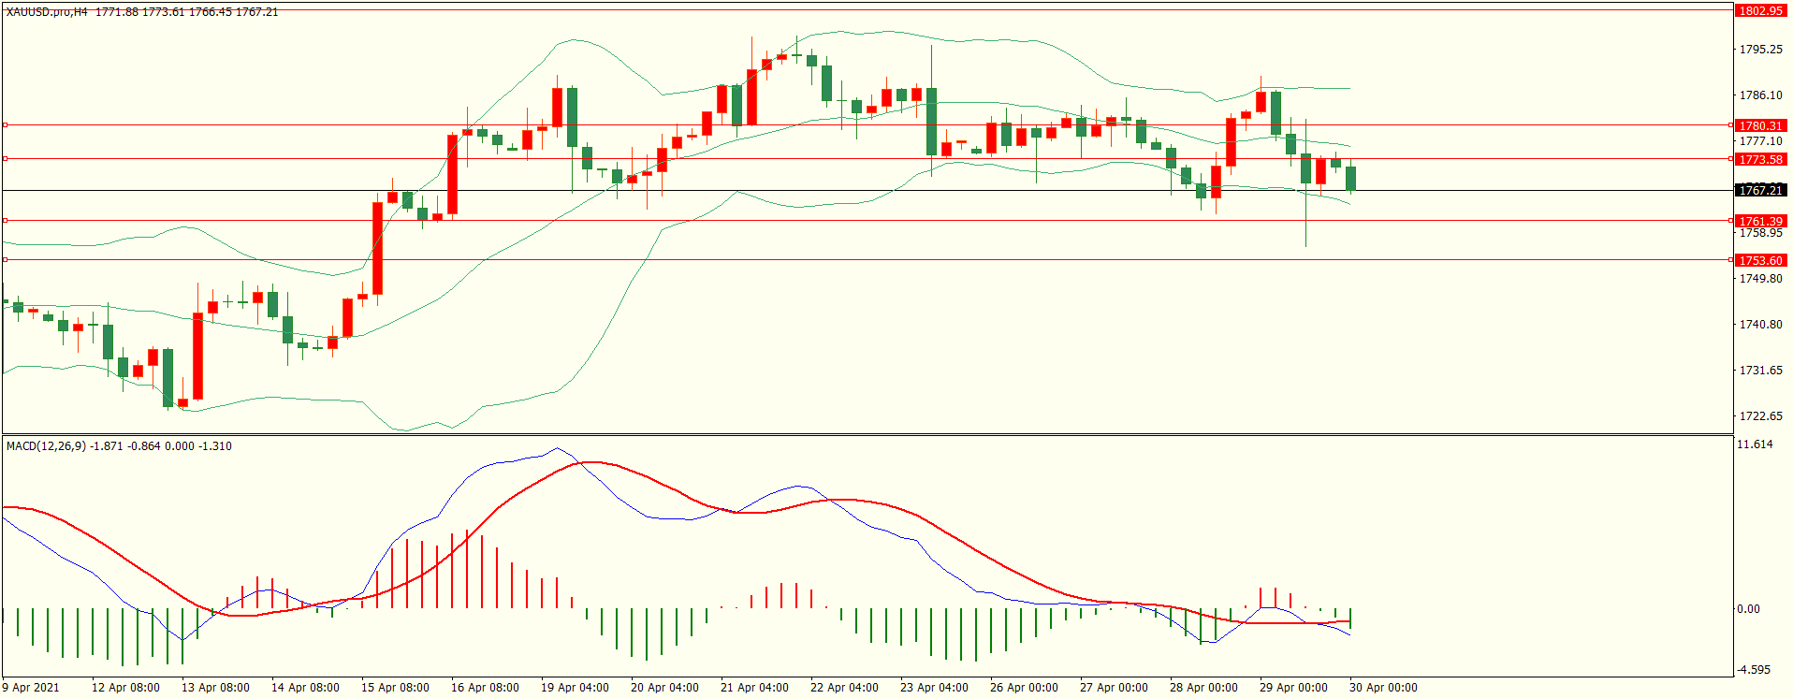The height and width of the screenshot is (699, 1793).
Task: Click the 0.00 MACD zero level label
Action: (1748, 609)
